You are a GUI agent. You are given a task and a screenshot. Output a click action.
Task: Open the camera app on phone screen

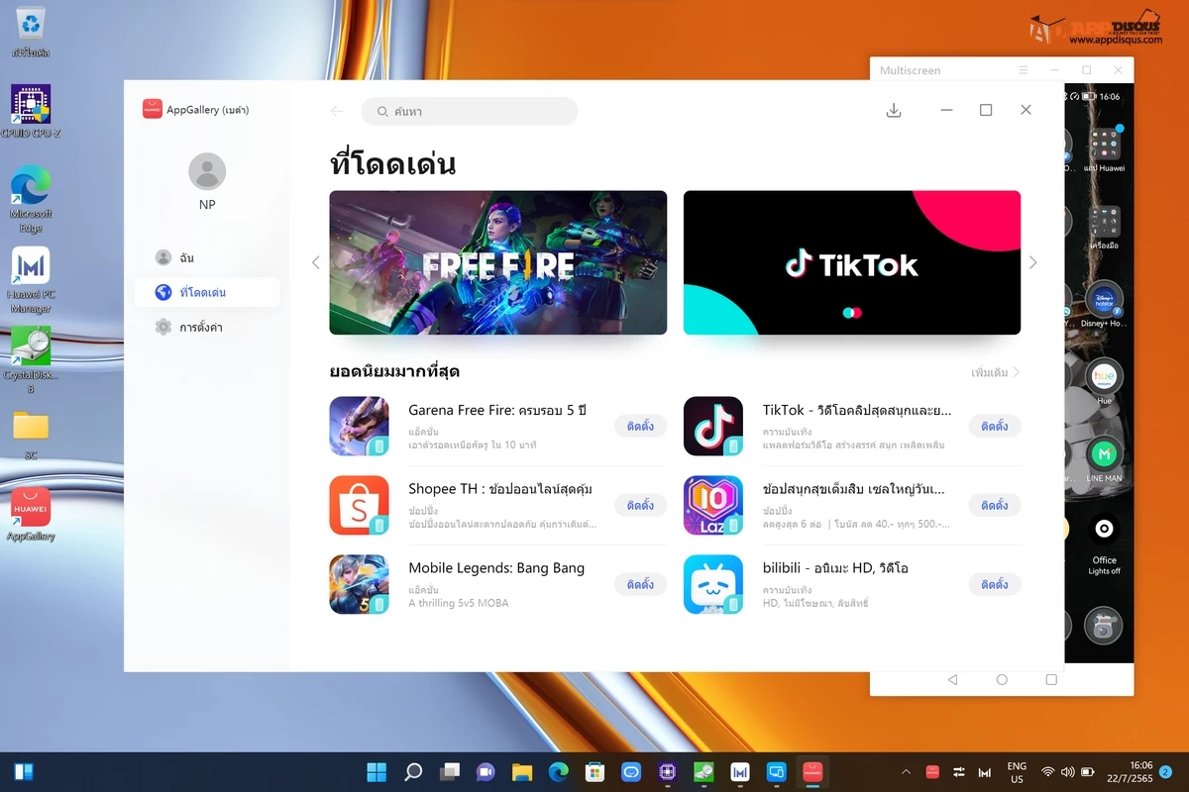click(1103, 626)
